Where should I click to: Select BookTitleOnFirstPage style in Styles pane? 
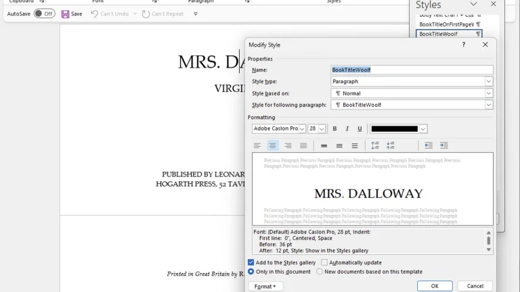(x=449, y=24)
